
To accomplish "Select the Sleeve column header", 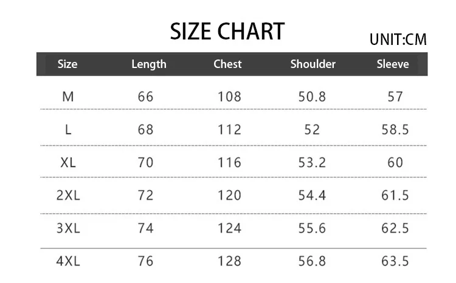I will (393, 64).
